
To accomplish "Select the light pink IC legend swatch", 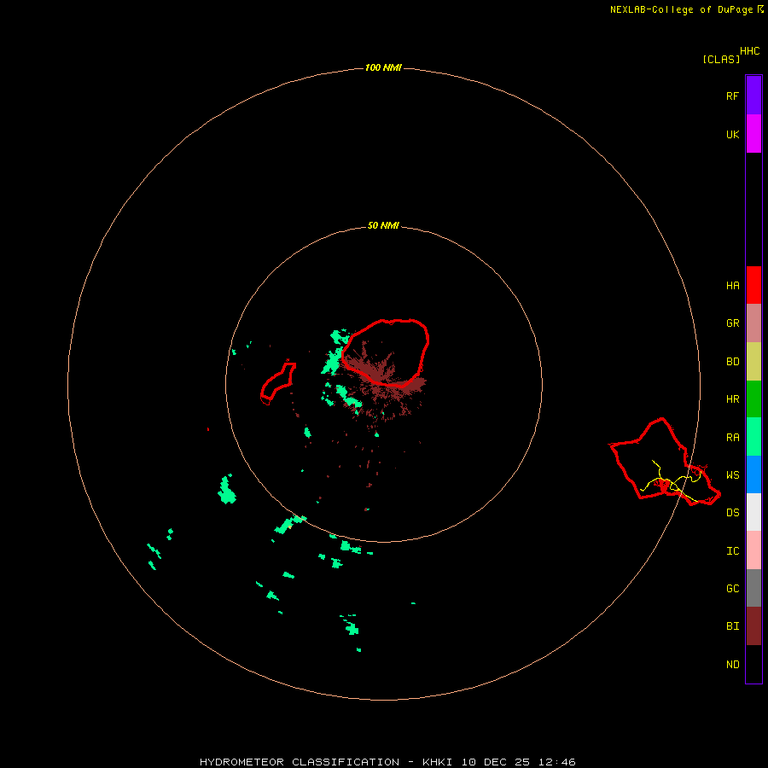I will 753,550.
